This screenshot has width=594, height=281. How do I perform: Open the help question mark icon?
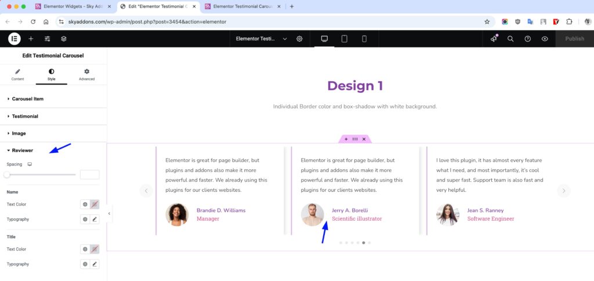tap(527, 39)
